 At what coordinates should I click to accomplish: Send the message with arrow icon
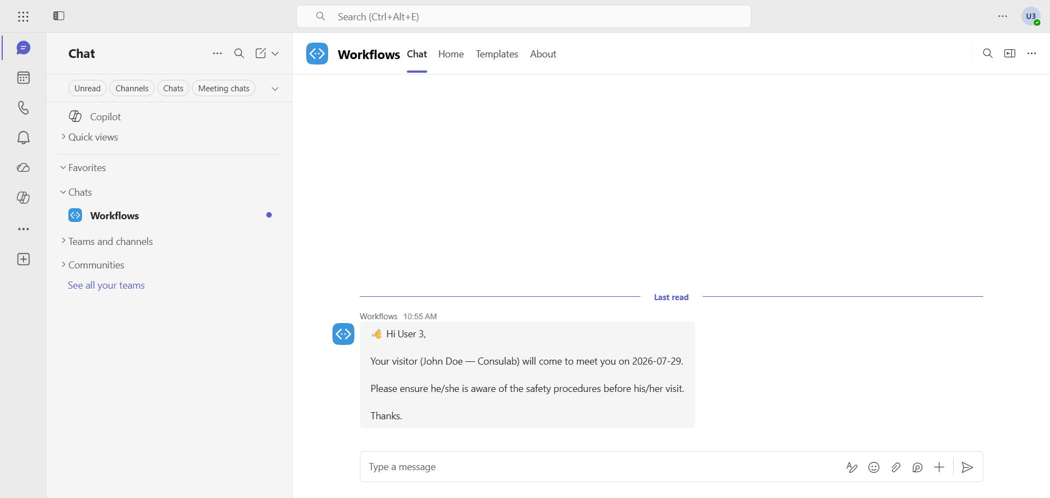967,467
